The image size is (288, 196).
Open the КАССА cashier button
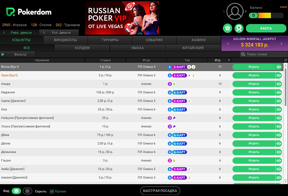click(266, 28)
